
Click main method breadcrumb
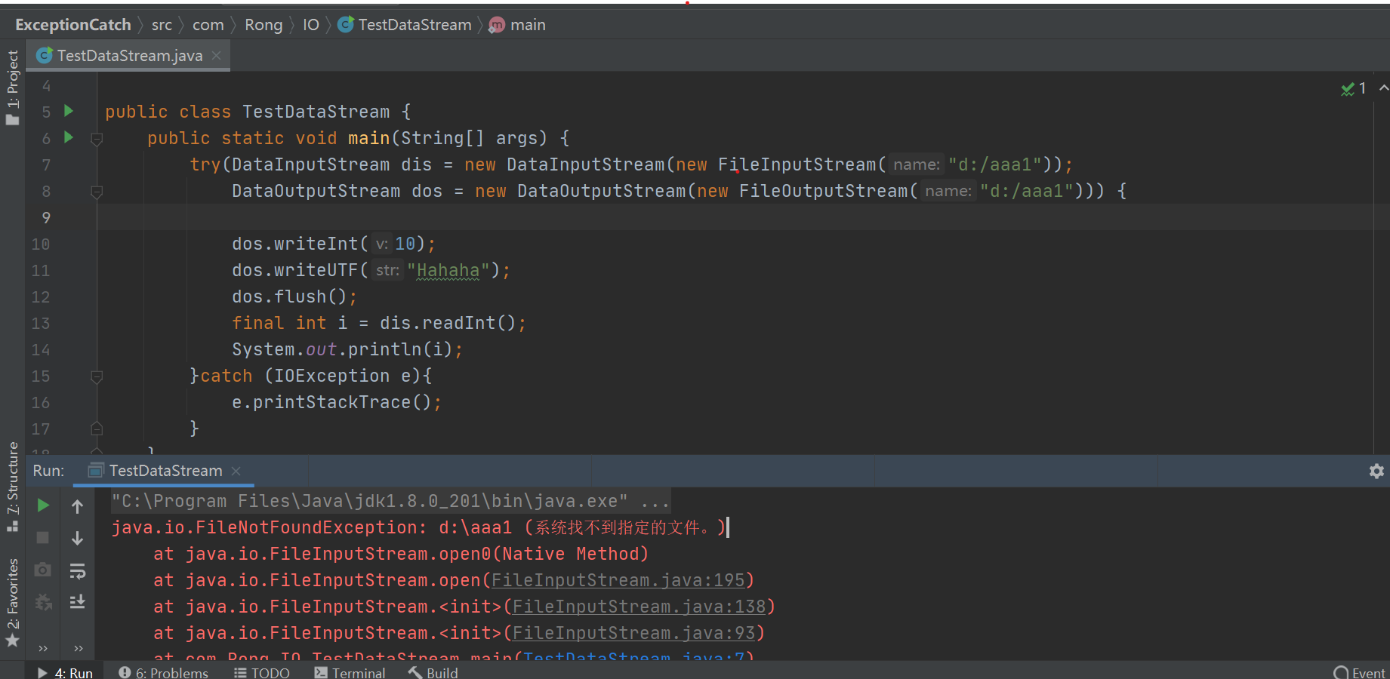(x=517, y=25)
